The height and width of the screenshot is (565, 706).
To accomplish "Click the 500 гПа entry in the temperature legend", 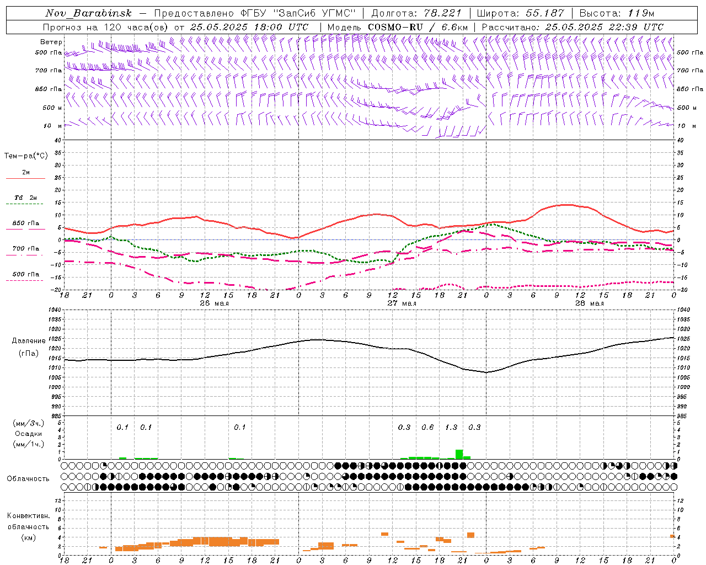I will click(25, 276).
